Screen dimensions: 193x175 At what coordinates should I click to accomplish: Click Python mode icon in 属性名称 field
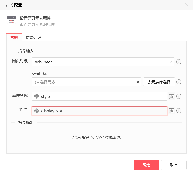(37, 96)
